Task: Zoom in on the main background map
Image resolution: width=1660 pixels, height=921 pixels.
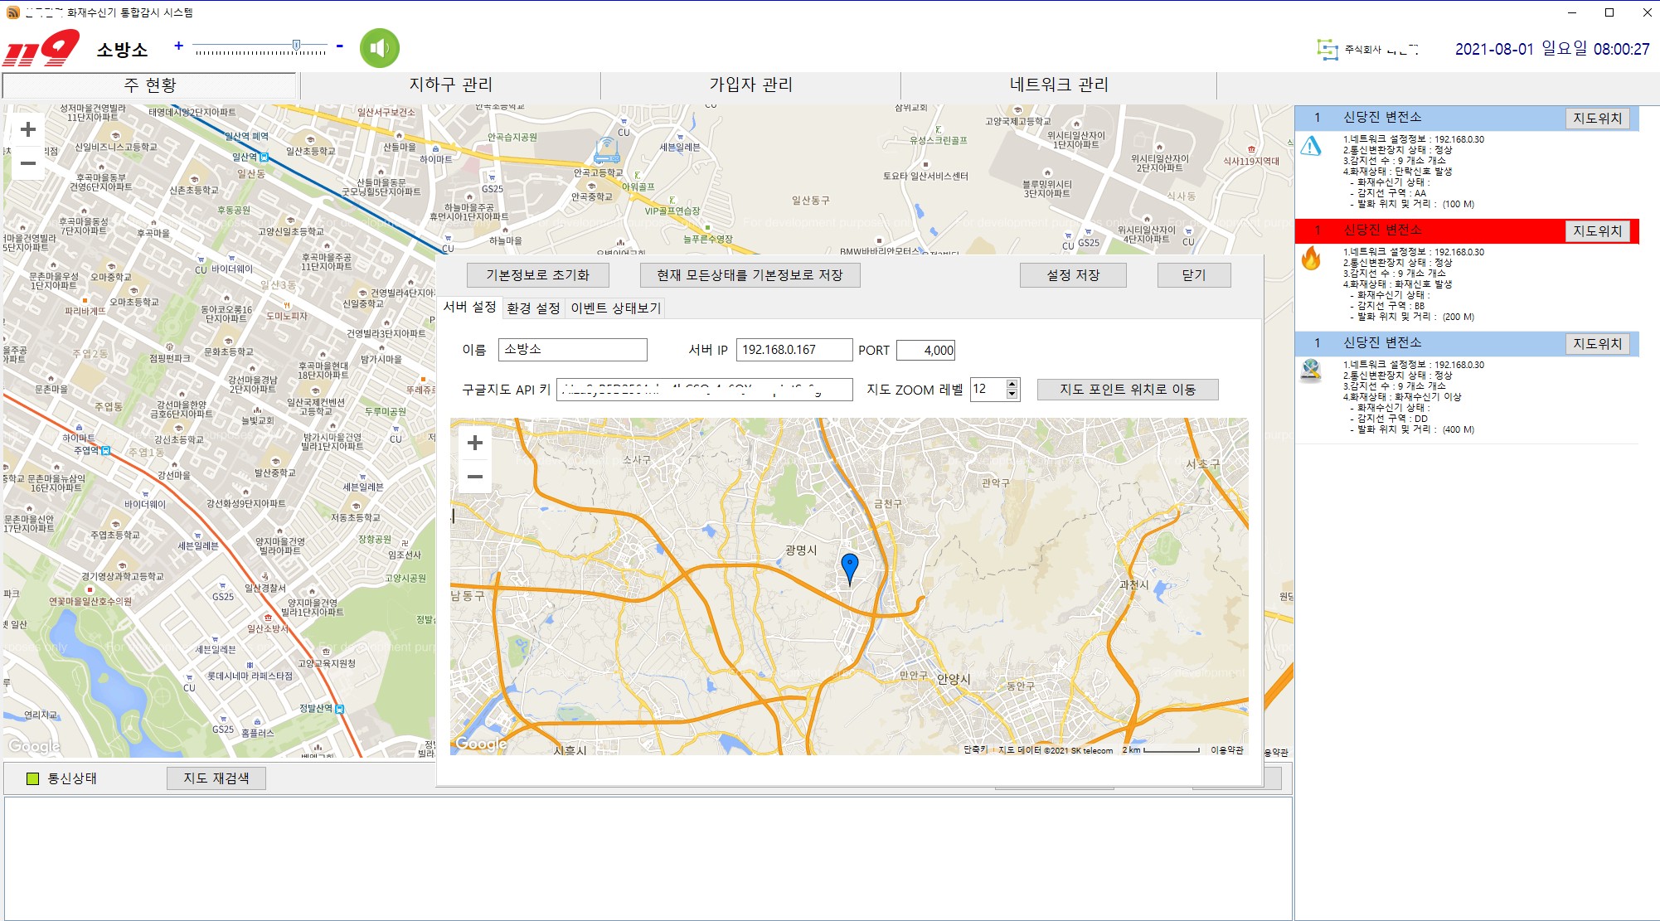Action: pos(28,129)
